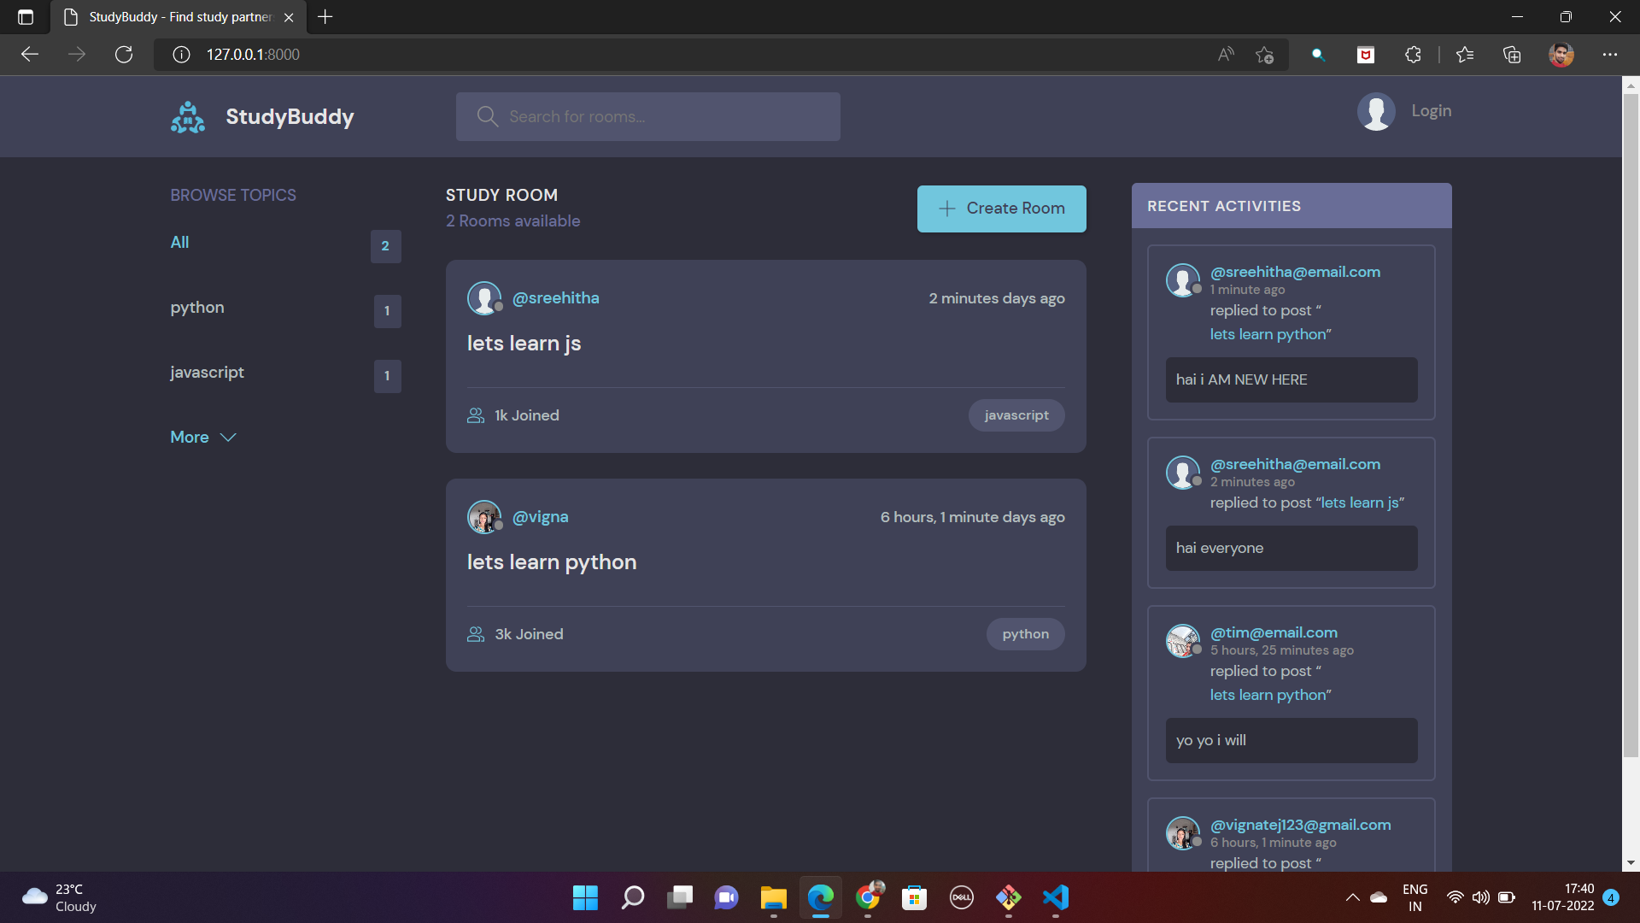The height and width of the screenshot is (923, 1640).
Task: Open the lets learn js room
Action: [x=524, y=344]
